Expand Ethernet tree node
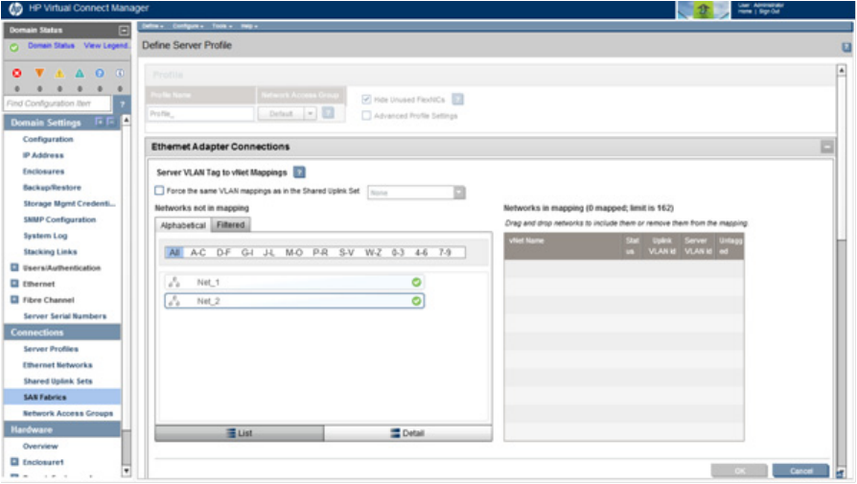This screenshot has height=484, width=857. (14, 284)
